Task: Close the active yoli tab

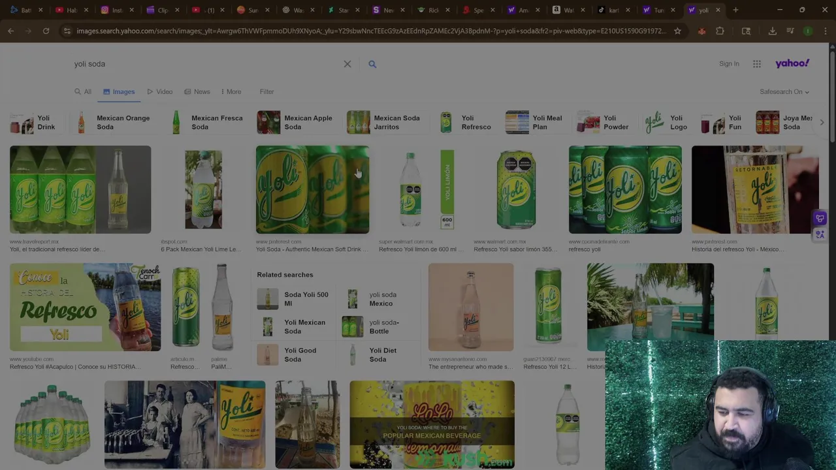Action: [x=718, y=10]
